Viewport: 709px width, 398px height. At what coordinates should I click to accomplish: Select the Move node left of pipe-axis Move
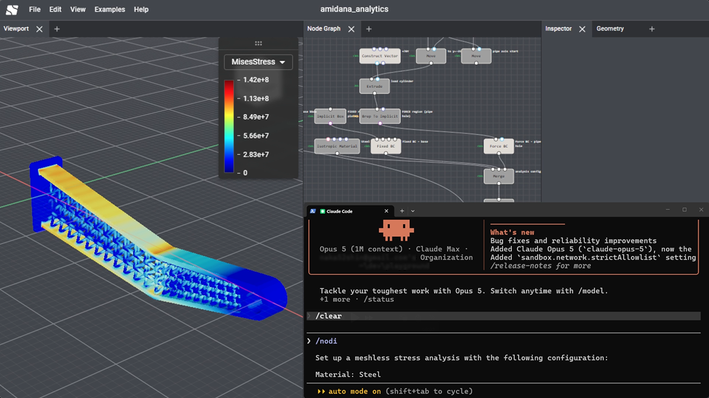(x=431, y=56)
